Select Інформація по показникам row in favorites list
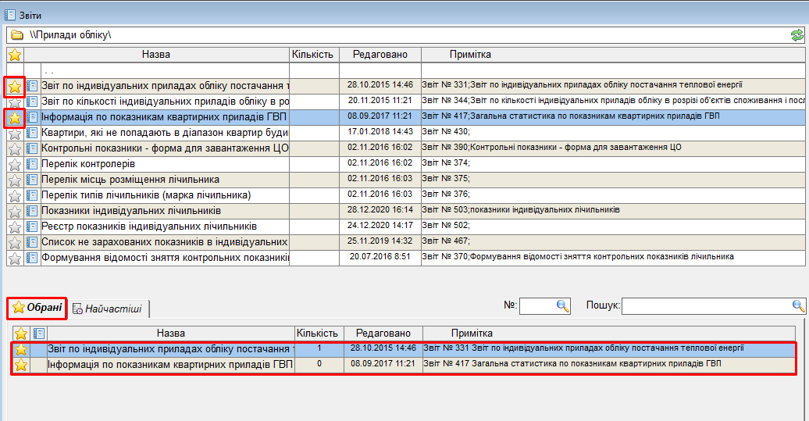Screen dimensions: 809x421 coord(169,365)
